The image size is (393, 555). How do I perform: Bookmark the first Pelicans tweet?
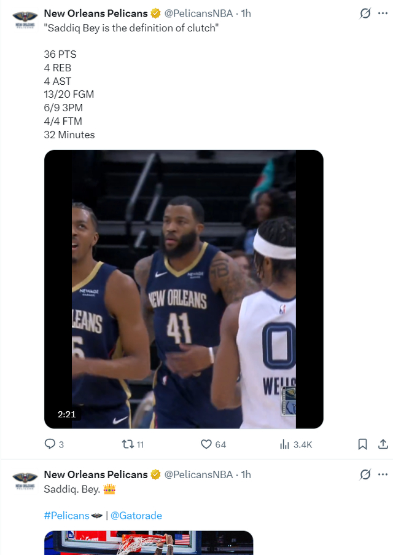pyautogui.click(x=362, y=444)
